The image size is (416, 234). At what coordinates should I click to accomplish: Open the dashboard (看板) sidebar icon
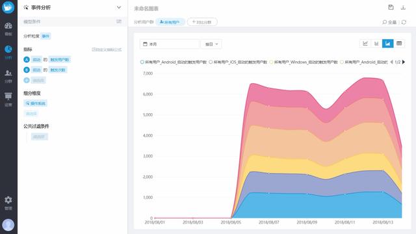(8, 26)
